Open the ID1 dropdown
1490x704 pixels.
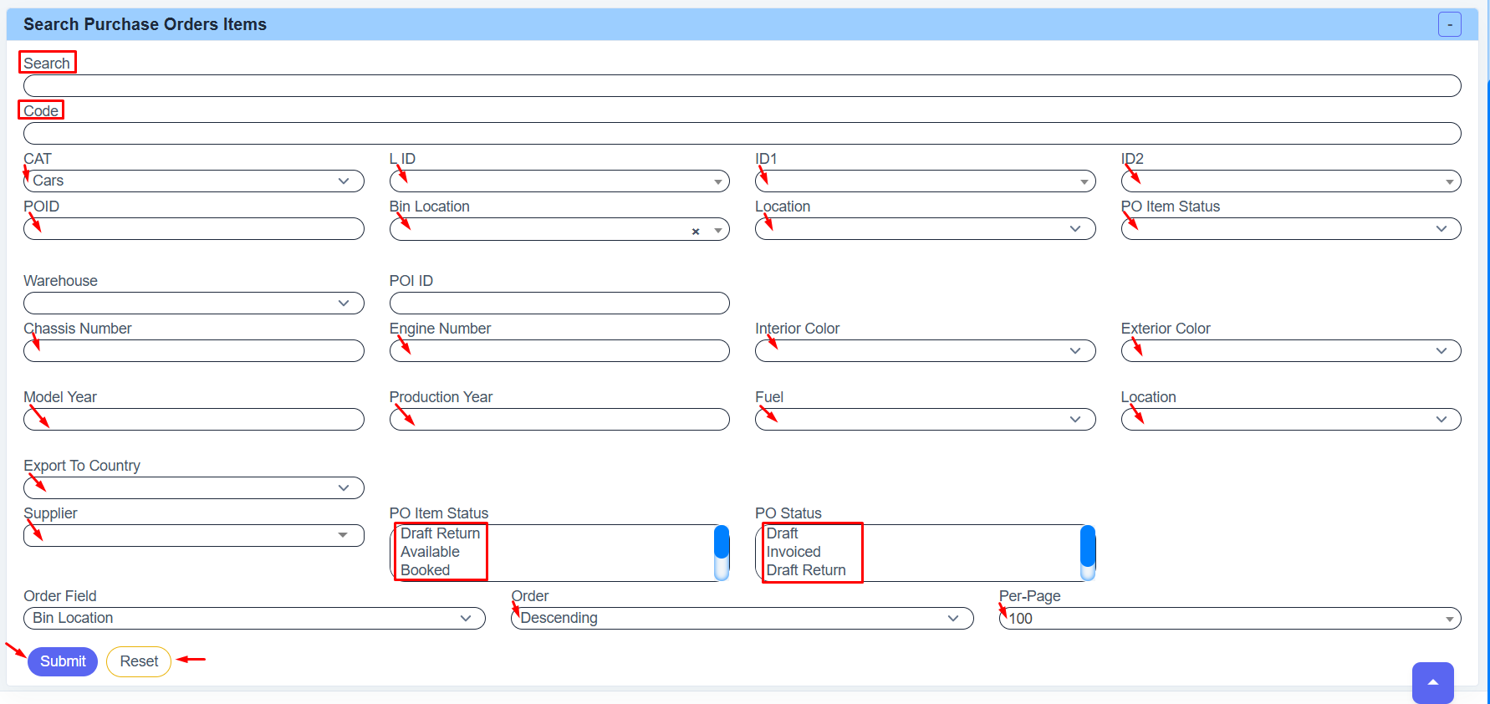(x=925, y=181)
